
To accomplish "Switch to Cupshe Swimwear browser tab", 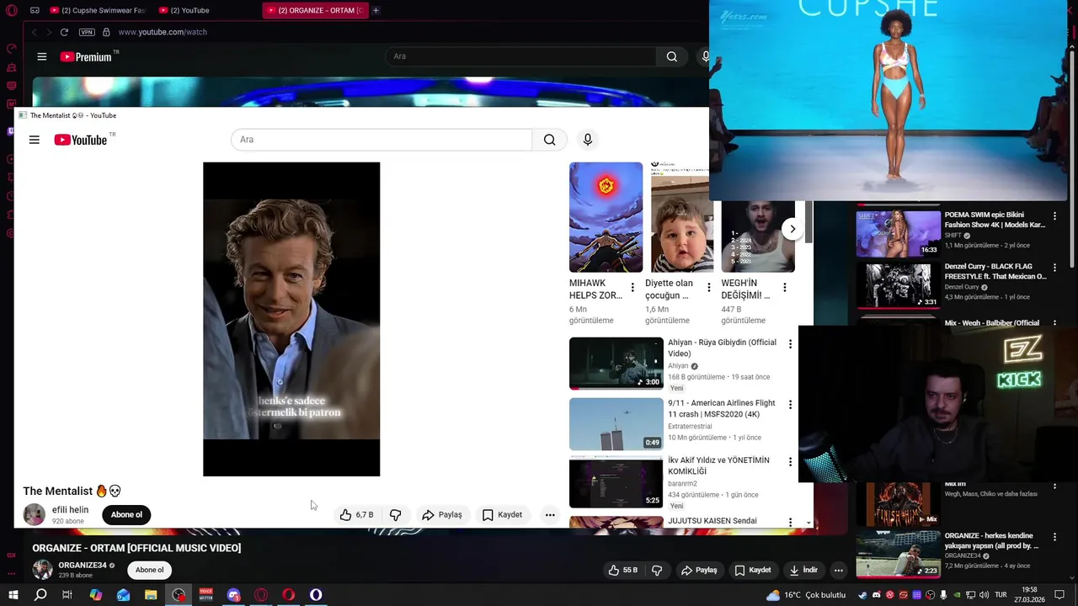I will point(98,10).
